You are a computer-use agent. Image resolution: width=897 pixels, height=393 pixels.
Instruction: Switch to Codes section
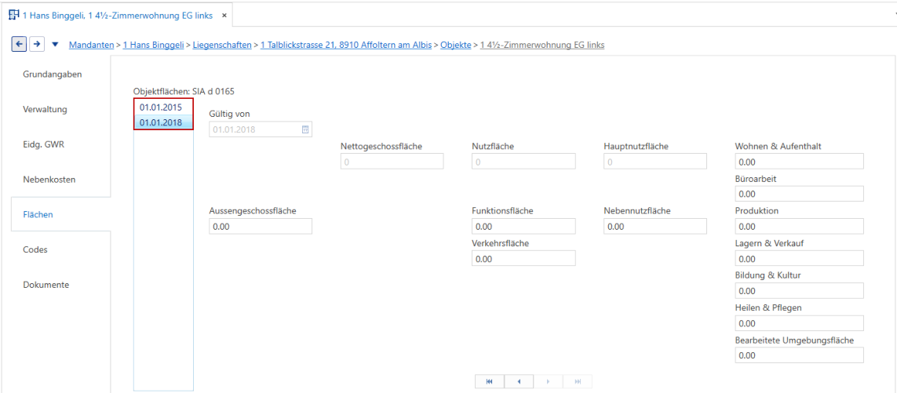point(35,250)
